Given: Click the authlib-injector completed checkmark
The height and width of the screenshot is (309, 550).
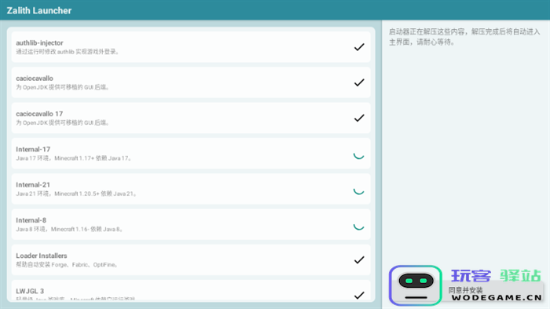Looking at the screenshot, I should tap(359, 47).
